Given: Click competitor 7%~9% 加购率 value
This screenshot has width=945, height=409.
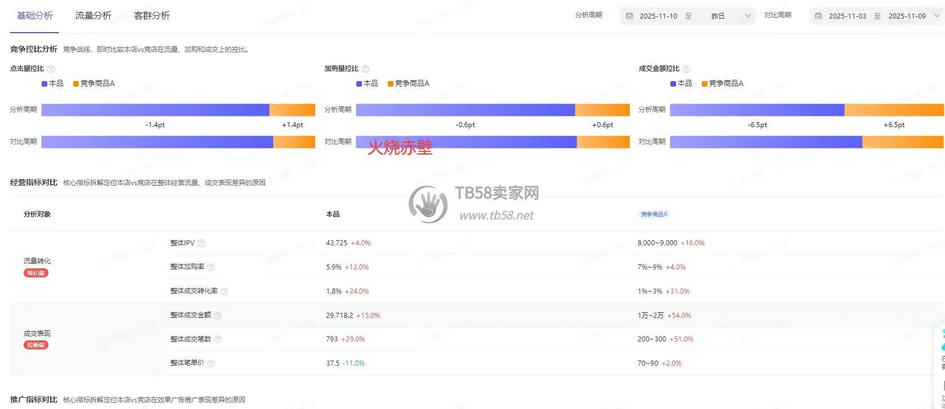Looking at the screenshot, I should (x=650, y=267).
